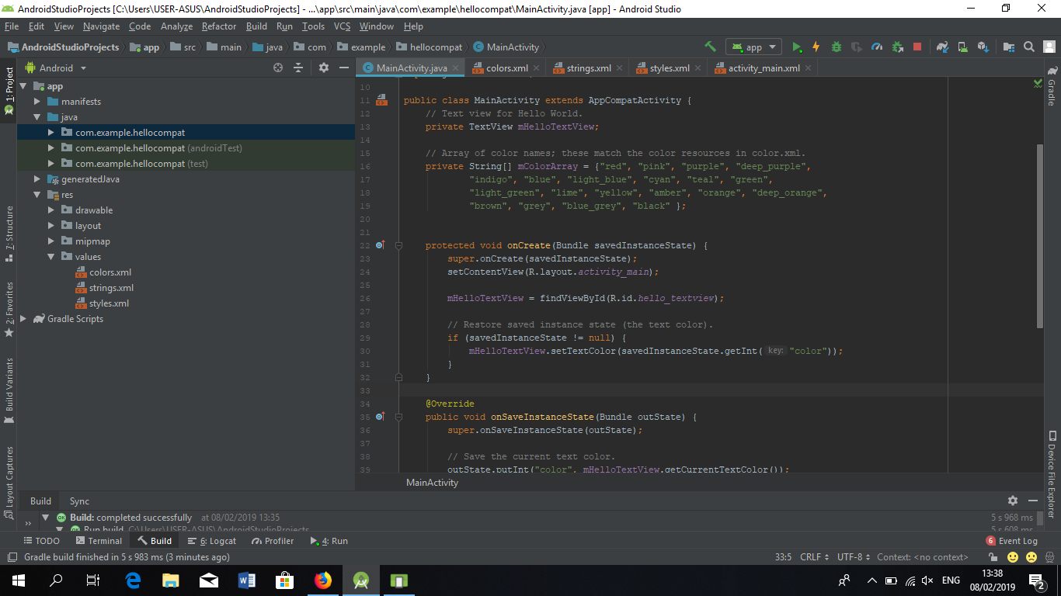Image resolution: width=1061 pixels, height=596 pixels.
Task: Expand Gradle Scripts node
Action: click(x=23, y=319)
